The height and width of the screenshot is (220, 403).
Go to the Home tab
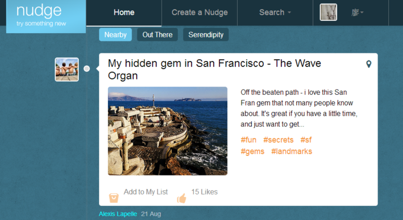click(x=124, y=12)
